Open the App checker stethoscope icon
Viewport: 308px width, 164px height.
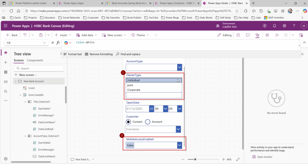(x=257, y=35)
